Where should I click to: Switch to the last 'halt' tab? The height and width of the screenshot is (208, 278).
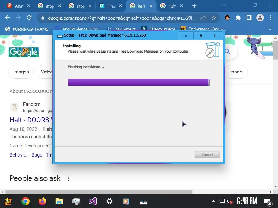pos(168,6)
